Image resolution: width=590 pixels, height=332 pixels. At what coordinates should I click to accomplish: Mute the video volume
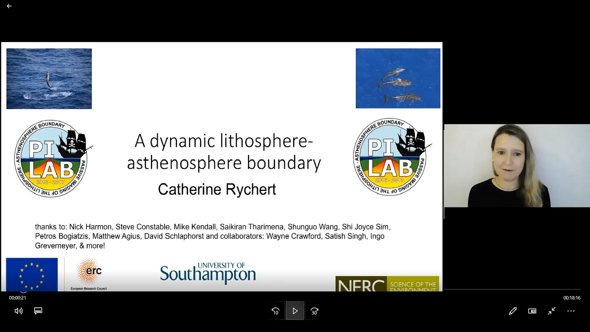click(19, 311)
